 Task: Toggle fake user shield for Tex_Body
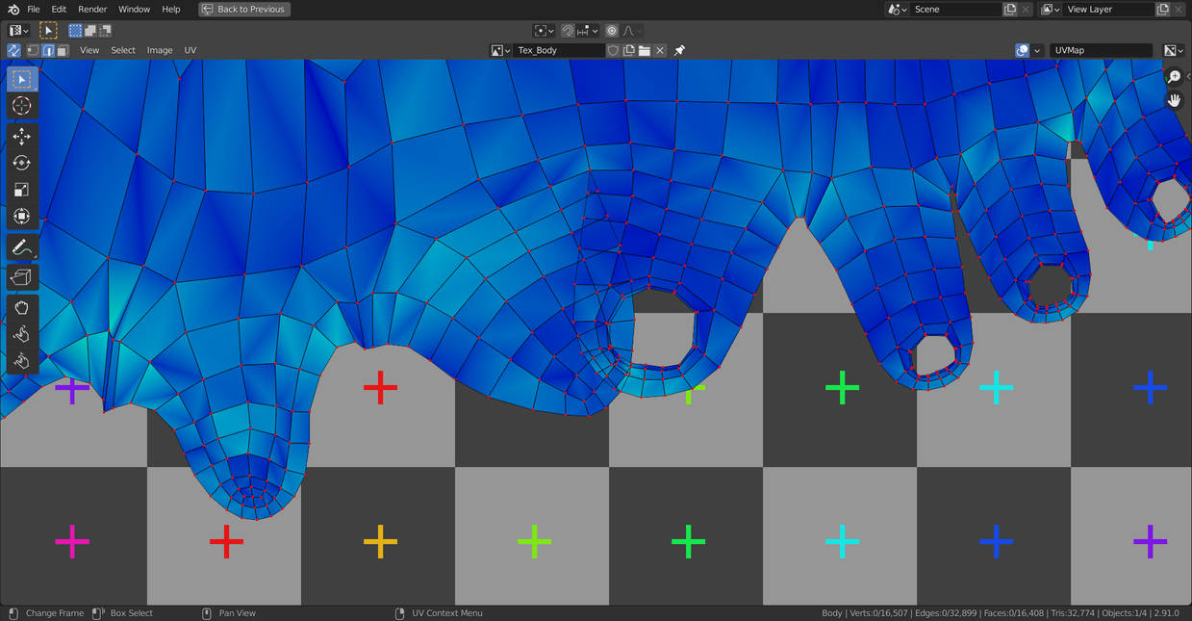(x=613, y=50)
